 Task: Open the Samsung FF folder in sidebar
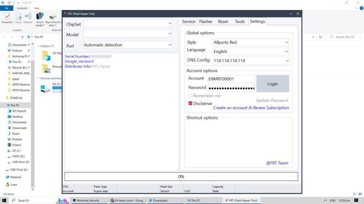19,56
